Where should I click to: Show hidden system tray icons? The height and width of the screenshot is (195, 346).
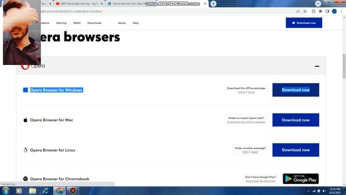(x=308, y=191)
